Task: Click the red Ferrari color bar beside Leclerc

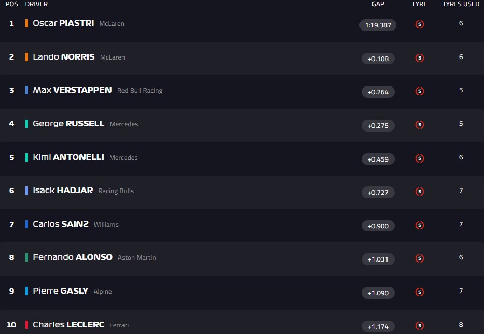Action: point(26,325)
